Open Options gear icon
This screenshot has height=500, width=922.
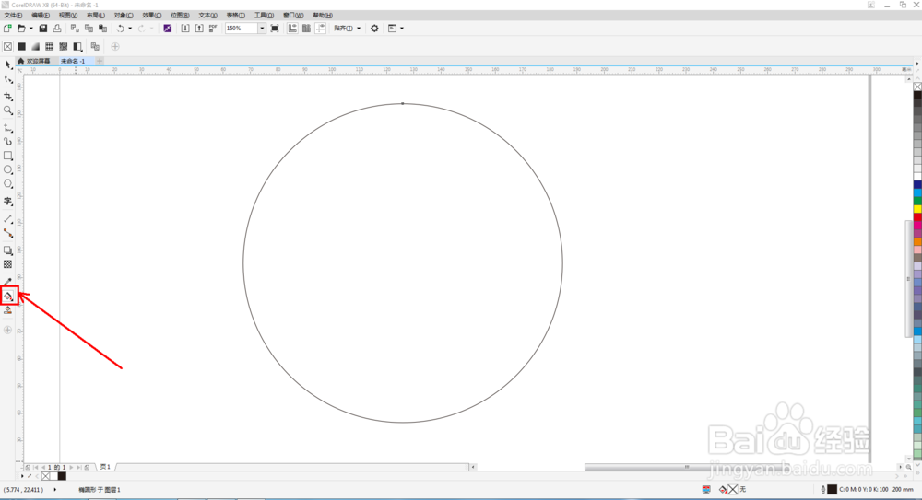(x=374, y=29)
